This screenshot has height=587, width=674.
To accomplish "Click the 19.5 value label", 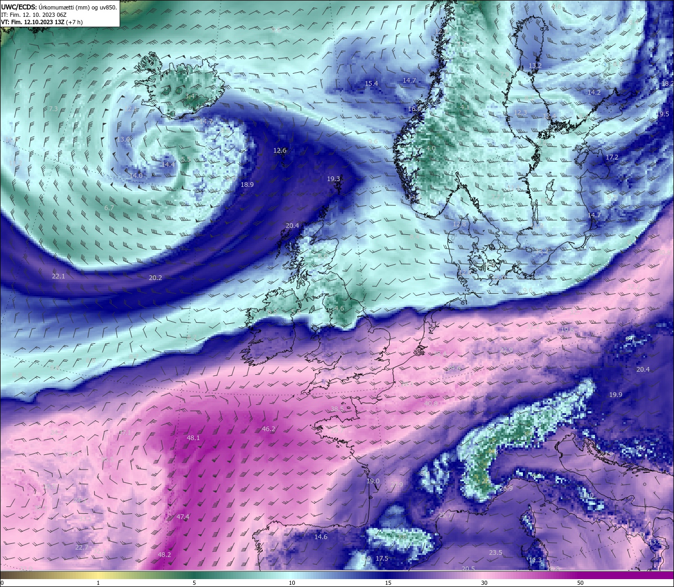I will (x=662, y=114).
